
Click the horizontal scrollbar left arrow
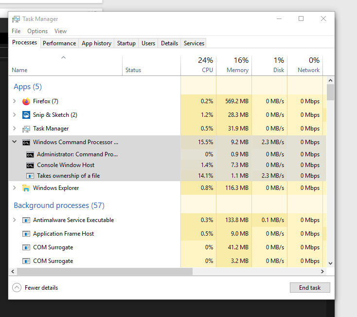[13, 271]
